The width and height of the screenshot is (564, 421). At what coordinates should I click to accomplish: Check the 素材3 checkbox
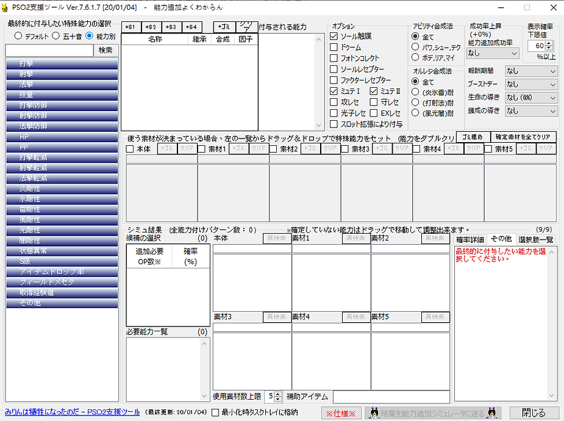(344, 149)
